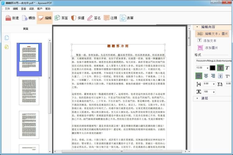Screen dimensions: 233x155
Task: Select the second page thumbnail
Action: [x=29, y=91]
